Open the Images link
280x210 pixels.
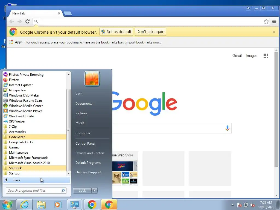click(x=252, y=56)
